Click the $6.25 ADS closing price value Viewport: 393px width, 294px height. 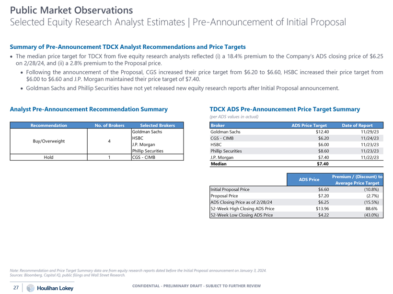tap(324, 202)
